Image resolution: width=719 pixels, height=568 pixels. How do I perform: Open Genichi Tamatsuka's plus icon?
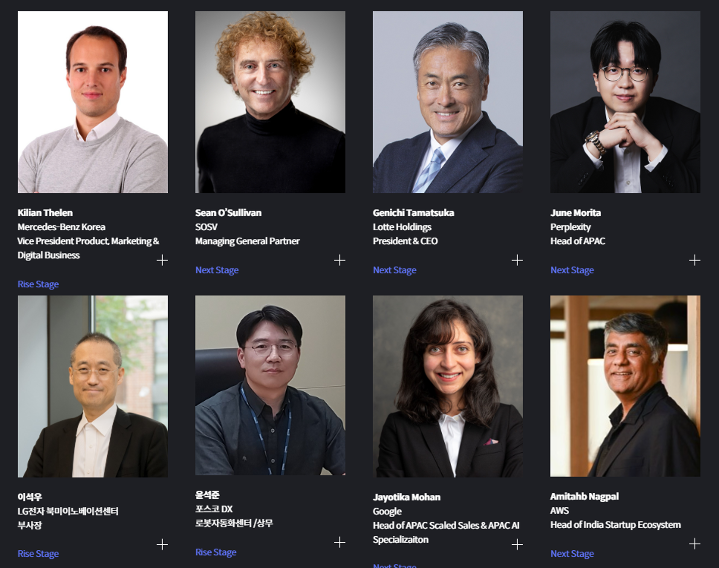click(x=517, y=260)
